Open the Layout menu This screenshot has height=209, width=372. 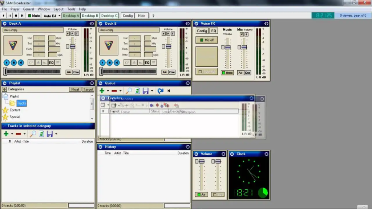point(58,9)
